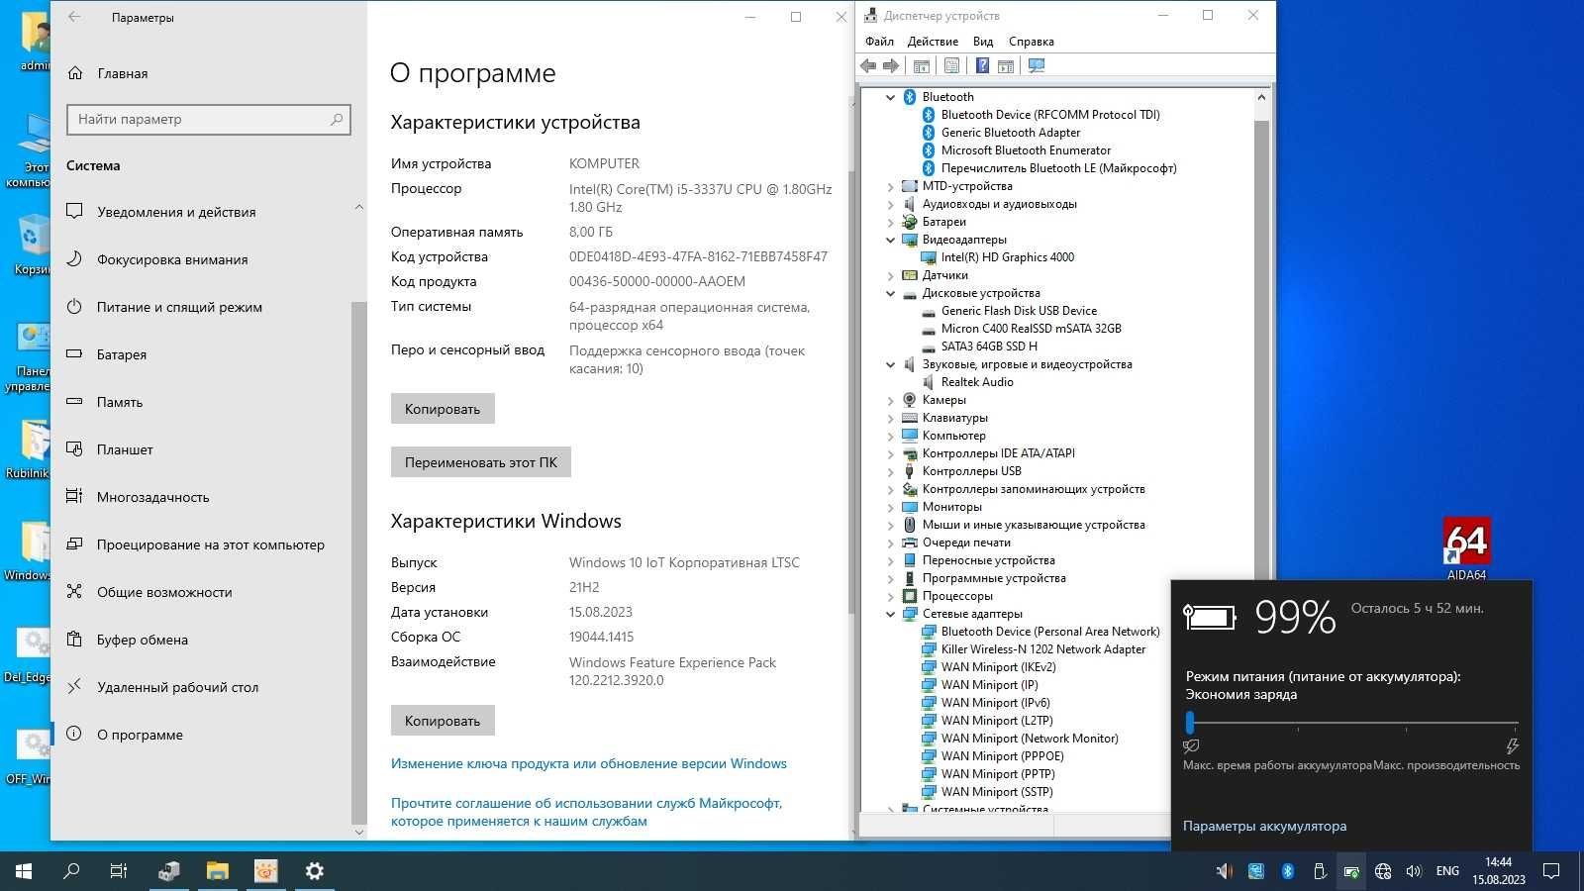This screenshot has height=891, width=1584.
Task: Open taskbar search magnifier
Action: [x=71, y=871]
